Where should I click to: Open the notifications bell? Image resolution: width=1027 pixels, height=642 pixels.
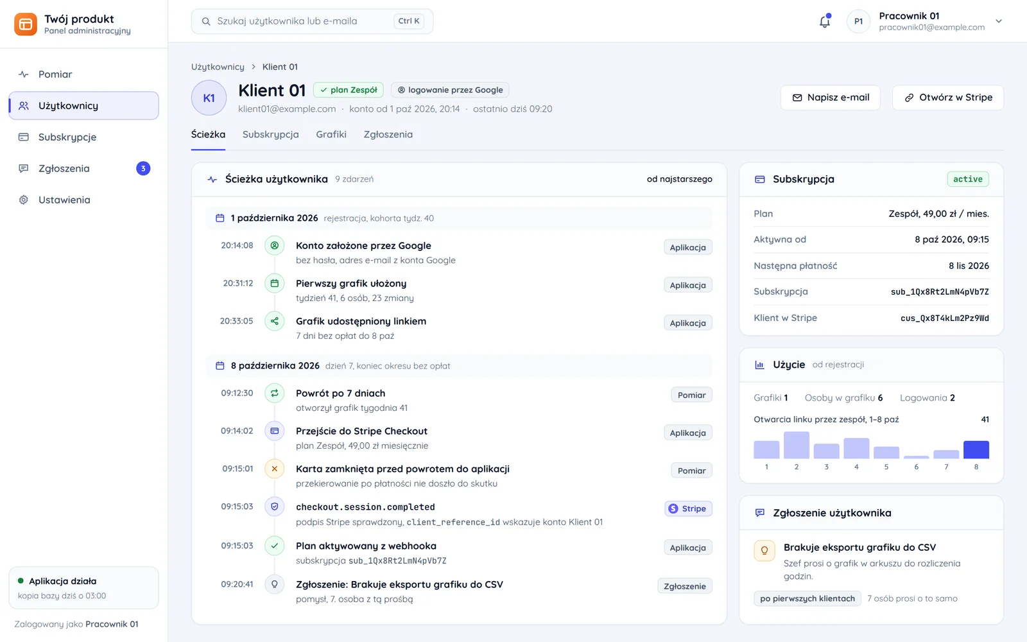(825, 21)
